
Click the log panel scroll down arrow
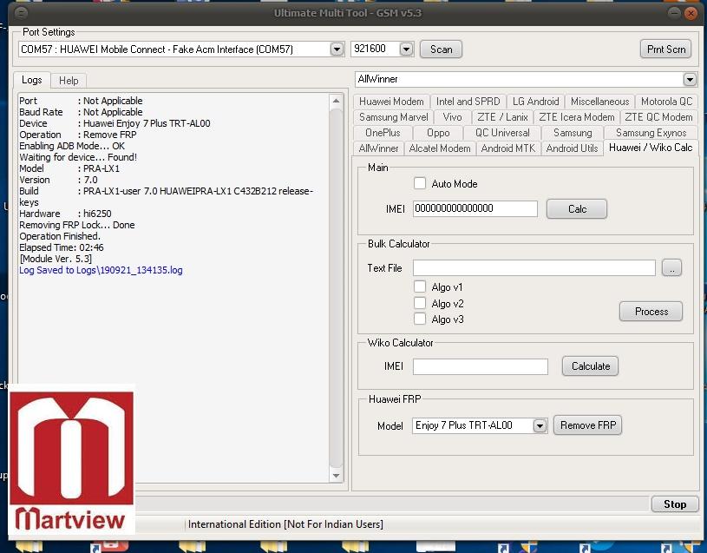click(336, 476)
